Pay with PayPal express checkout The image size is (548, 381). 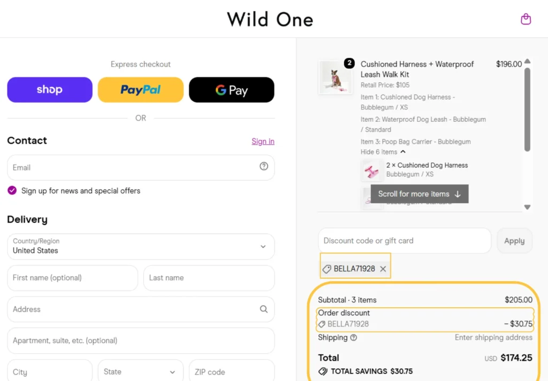[x=141, y=90]
